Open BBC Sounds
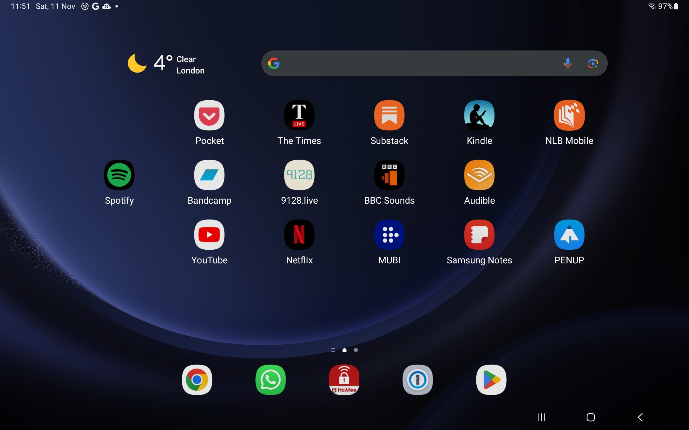 coord(389,175)
